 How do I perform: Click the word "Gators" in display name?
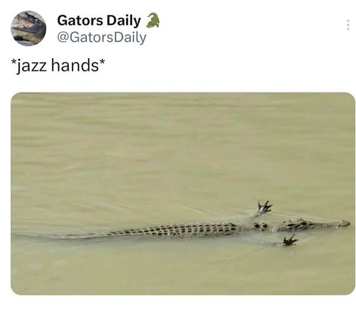pyautogui.click(x=80, y=20)
